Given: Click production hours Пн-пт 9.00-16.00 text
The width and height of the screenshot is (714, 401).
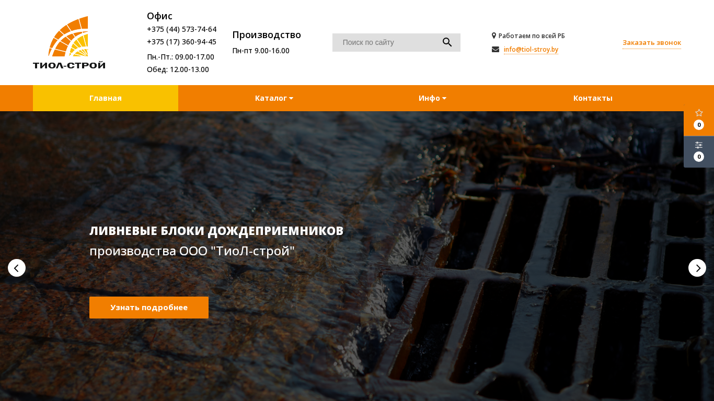Looking at the screenshot, I should 261,51.
